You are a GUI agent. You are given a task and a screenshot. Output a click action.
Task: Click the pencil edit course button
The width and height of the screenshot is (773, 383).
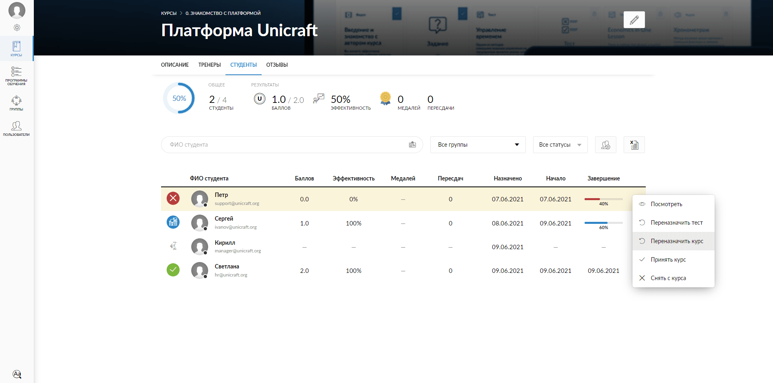[x=634, y=20]
